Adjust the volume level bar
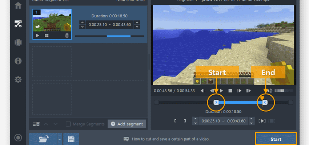This screenshot has height=145, width=309. pyautogui.click(x=284, y=91)
